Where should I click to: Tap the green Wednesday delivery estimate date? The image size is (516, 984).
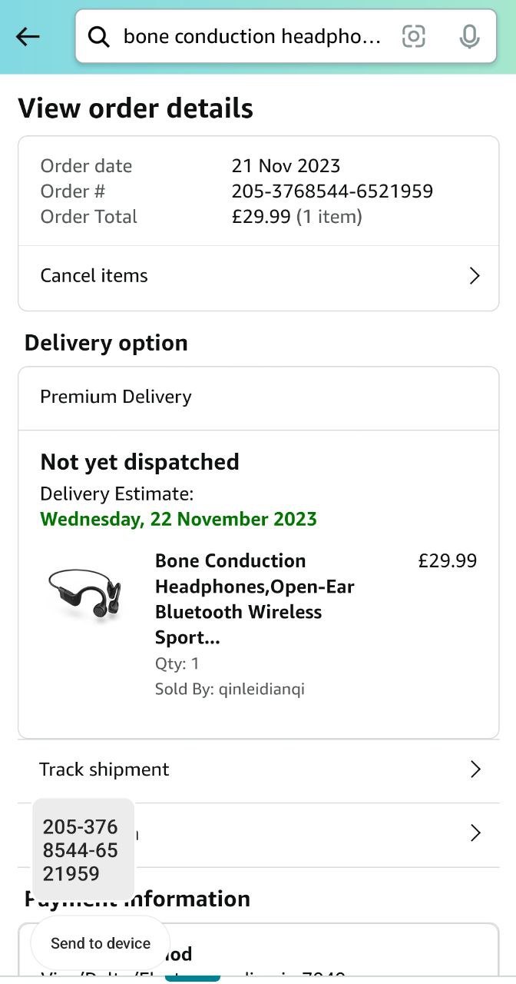click(178, 519)
